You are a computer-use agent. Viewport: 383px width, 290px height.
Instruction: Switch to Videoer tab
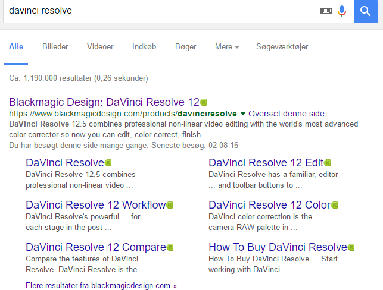[x=100, y=46]
